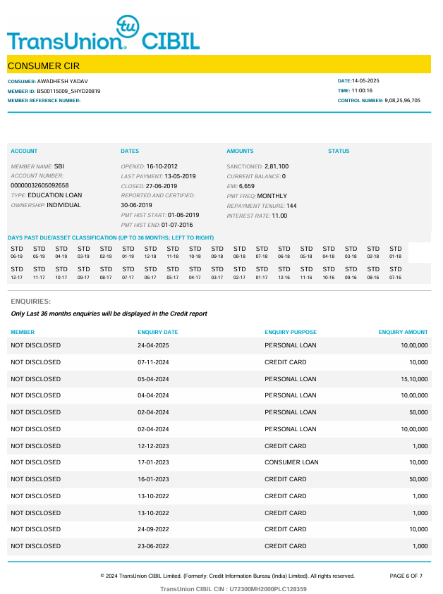443x594 pixels.
Task: Click the STATUS column header
Action: pos(339,151)
